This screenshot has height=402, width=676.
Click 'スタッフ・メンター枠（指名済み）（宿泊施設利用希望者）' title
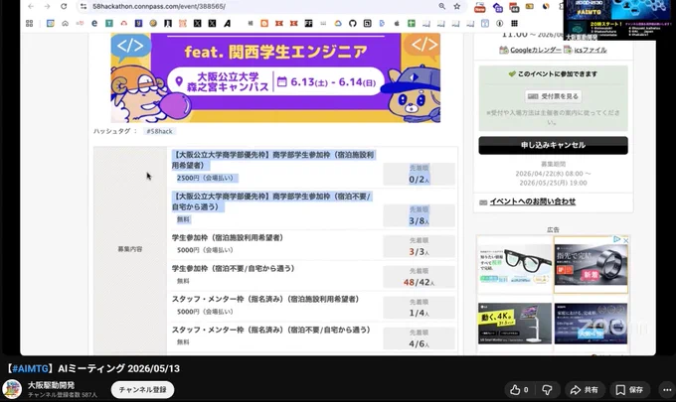(x=265, y=299)
